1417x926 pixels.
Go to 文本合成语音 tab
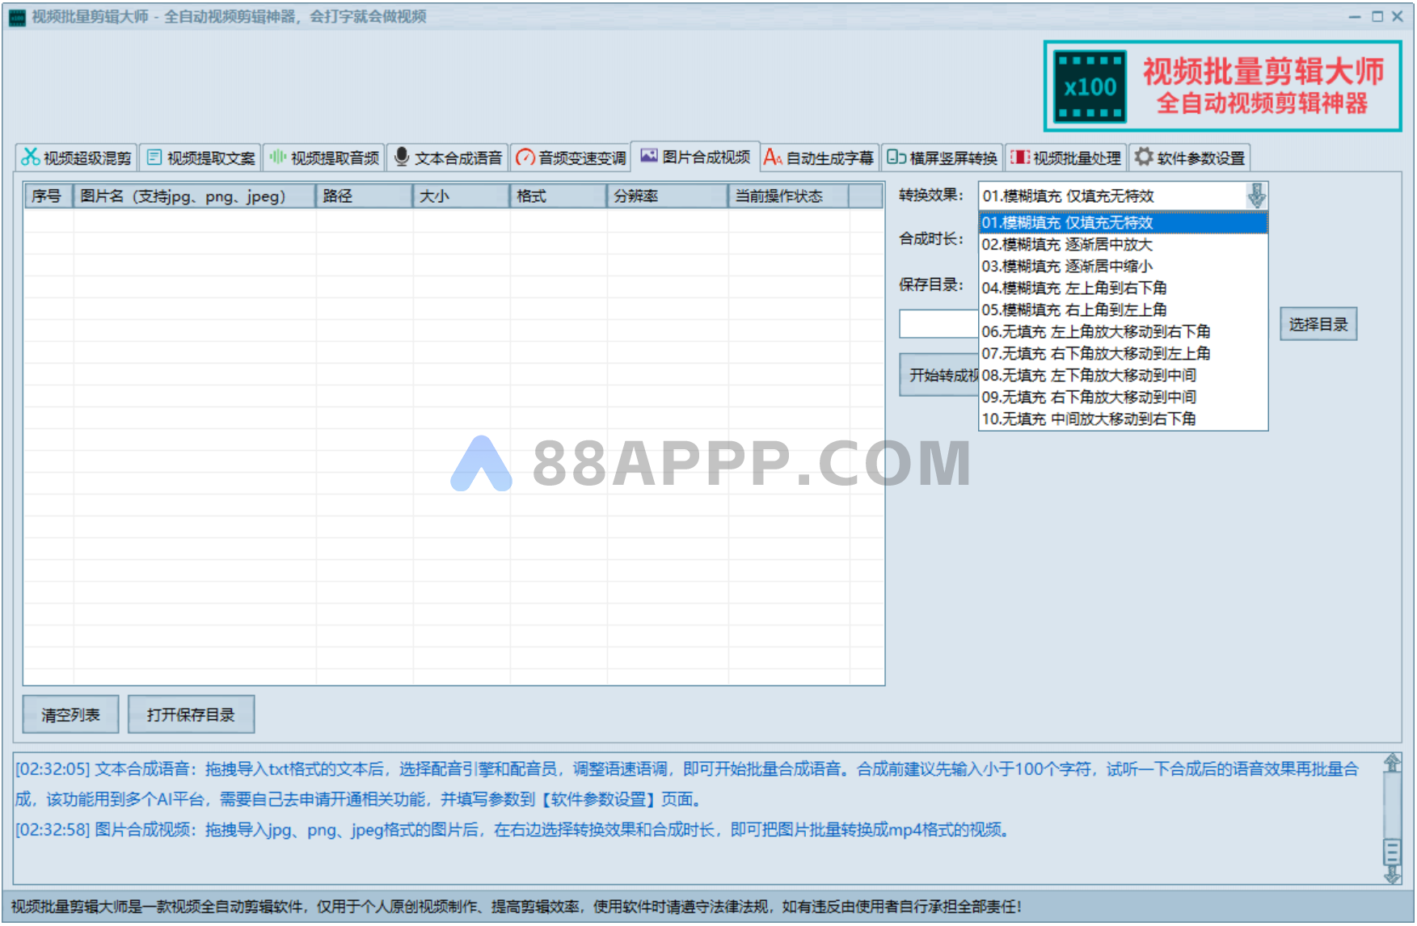[448, 158]
